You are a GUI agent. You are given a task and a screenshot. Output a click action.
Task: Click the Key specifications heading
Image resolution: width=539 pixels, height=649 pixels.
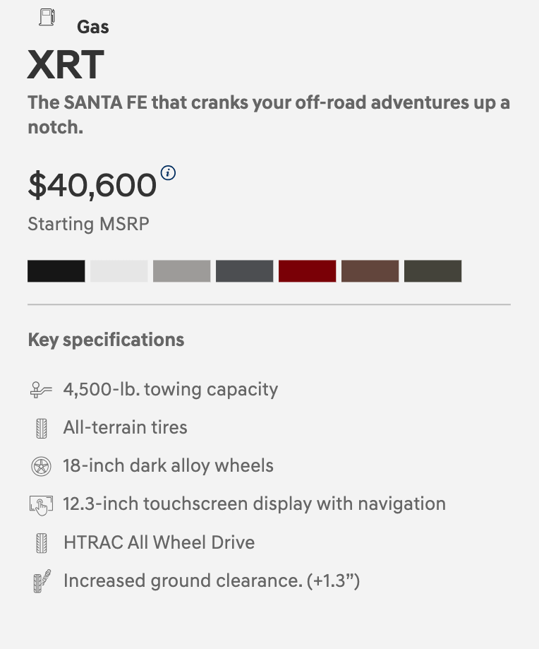[x=106, y=340]
